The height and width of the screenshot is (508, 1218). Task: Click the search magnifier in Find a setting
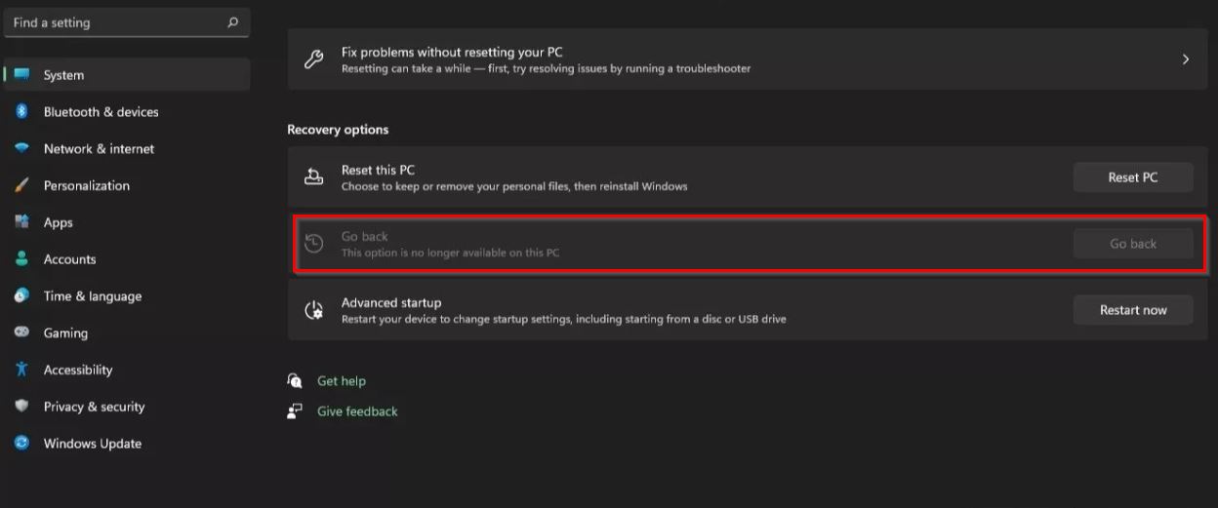point(232,22)
